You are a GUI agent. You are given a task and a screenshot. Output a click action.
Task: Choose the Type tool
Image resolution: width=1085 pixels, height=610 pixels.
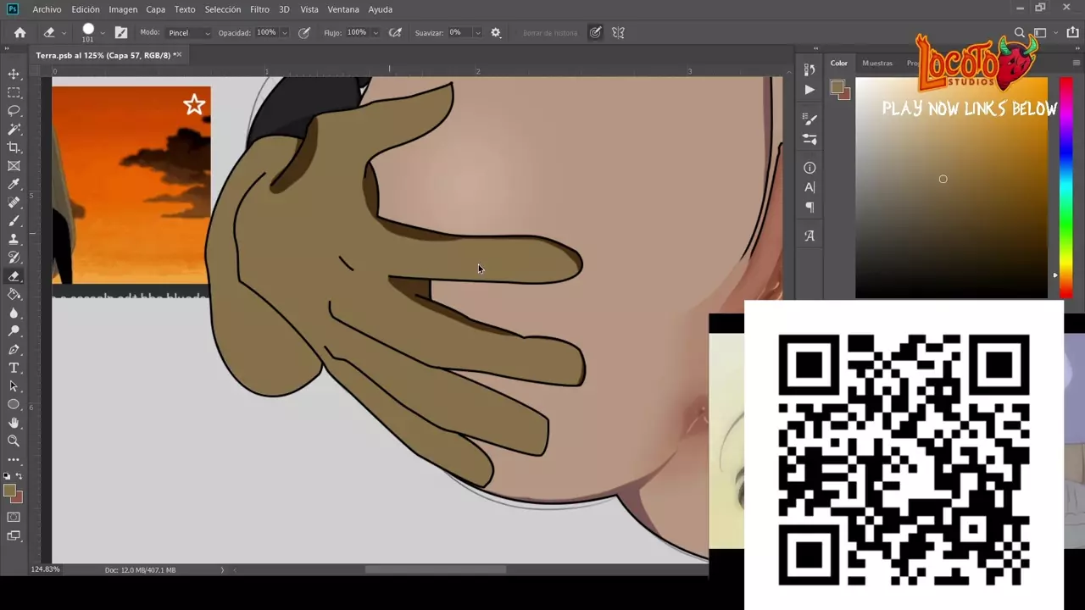pyautogui.click(x=14, y=368)
